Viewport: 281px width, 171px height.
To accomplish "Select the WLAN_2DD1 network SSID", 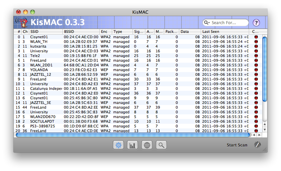I will tap(41, 65).
